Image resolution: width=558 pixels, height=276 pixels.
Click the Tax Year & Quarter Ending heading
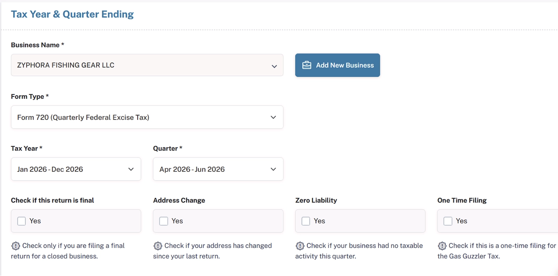pos(72,14)
